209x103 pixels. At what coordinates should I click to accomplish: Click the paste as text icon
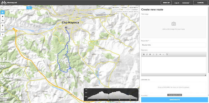click(x=167, y=54)
